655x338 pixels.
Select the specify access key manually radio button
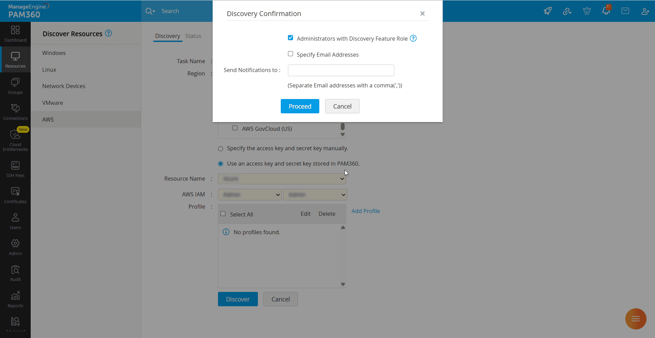[x=221, y=149]
